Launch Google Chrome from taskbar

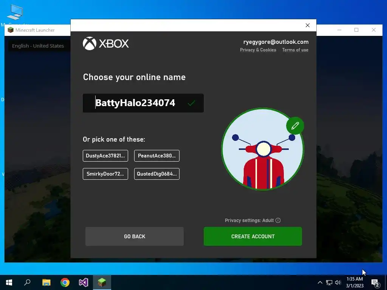point(65,282)
